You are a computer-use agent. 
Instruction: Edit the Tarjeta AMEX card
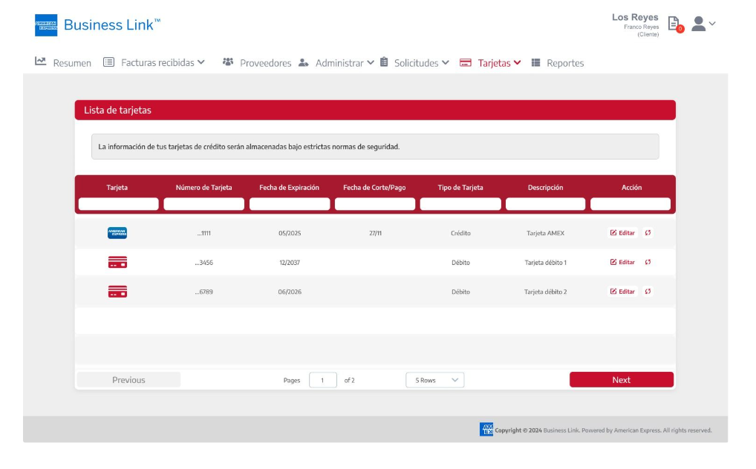pyautogui.click(x=622, y=233)
